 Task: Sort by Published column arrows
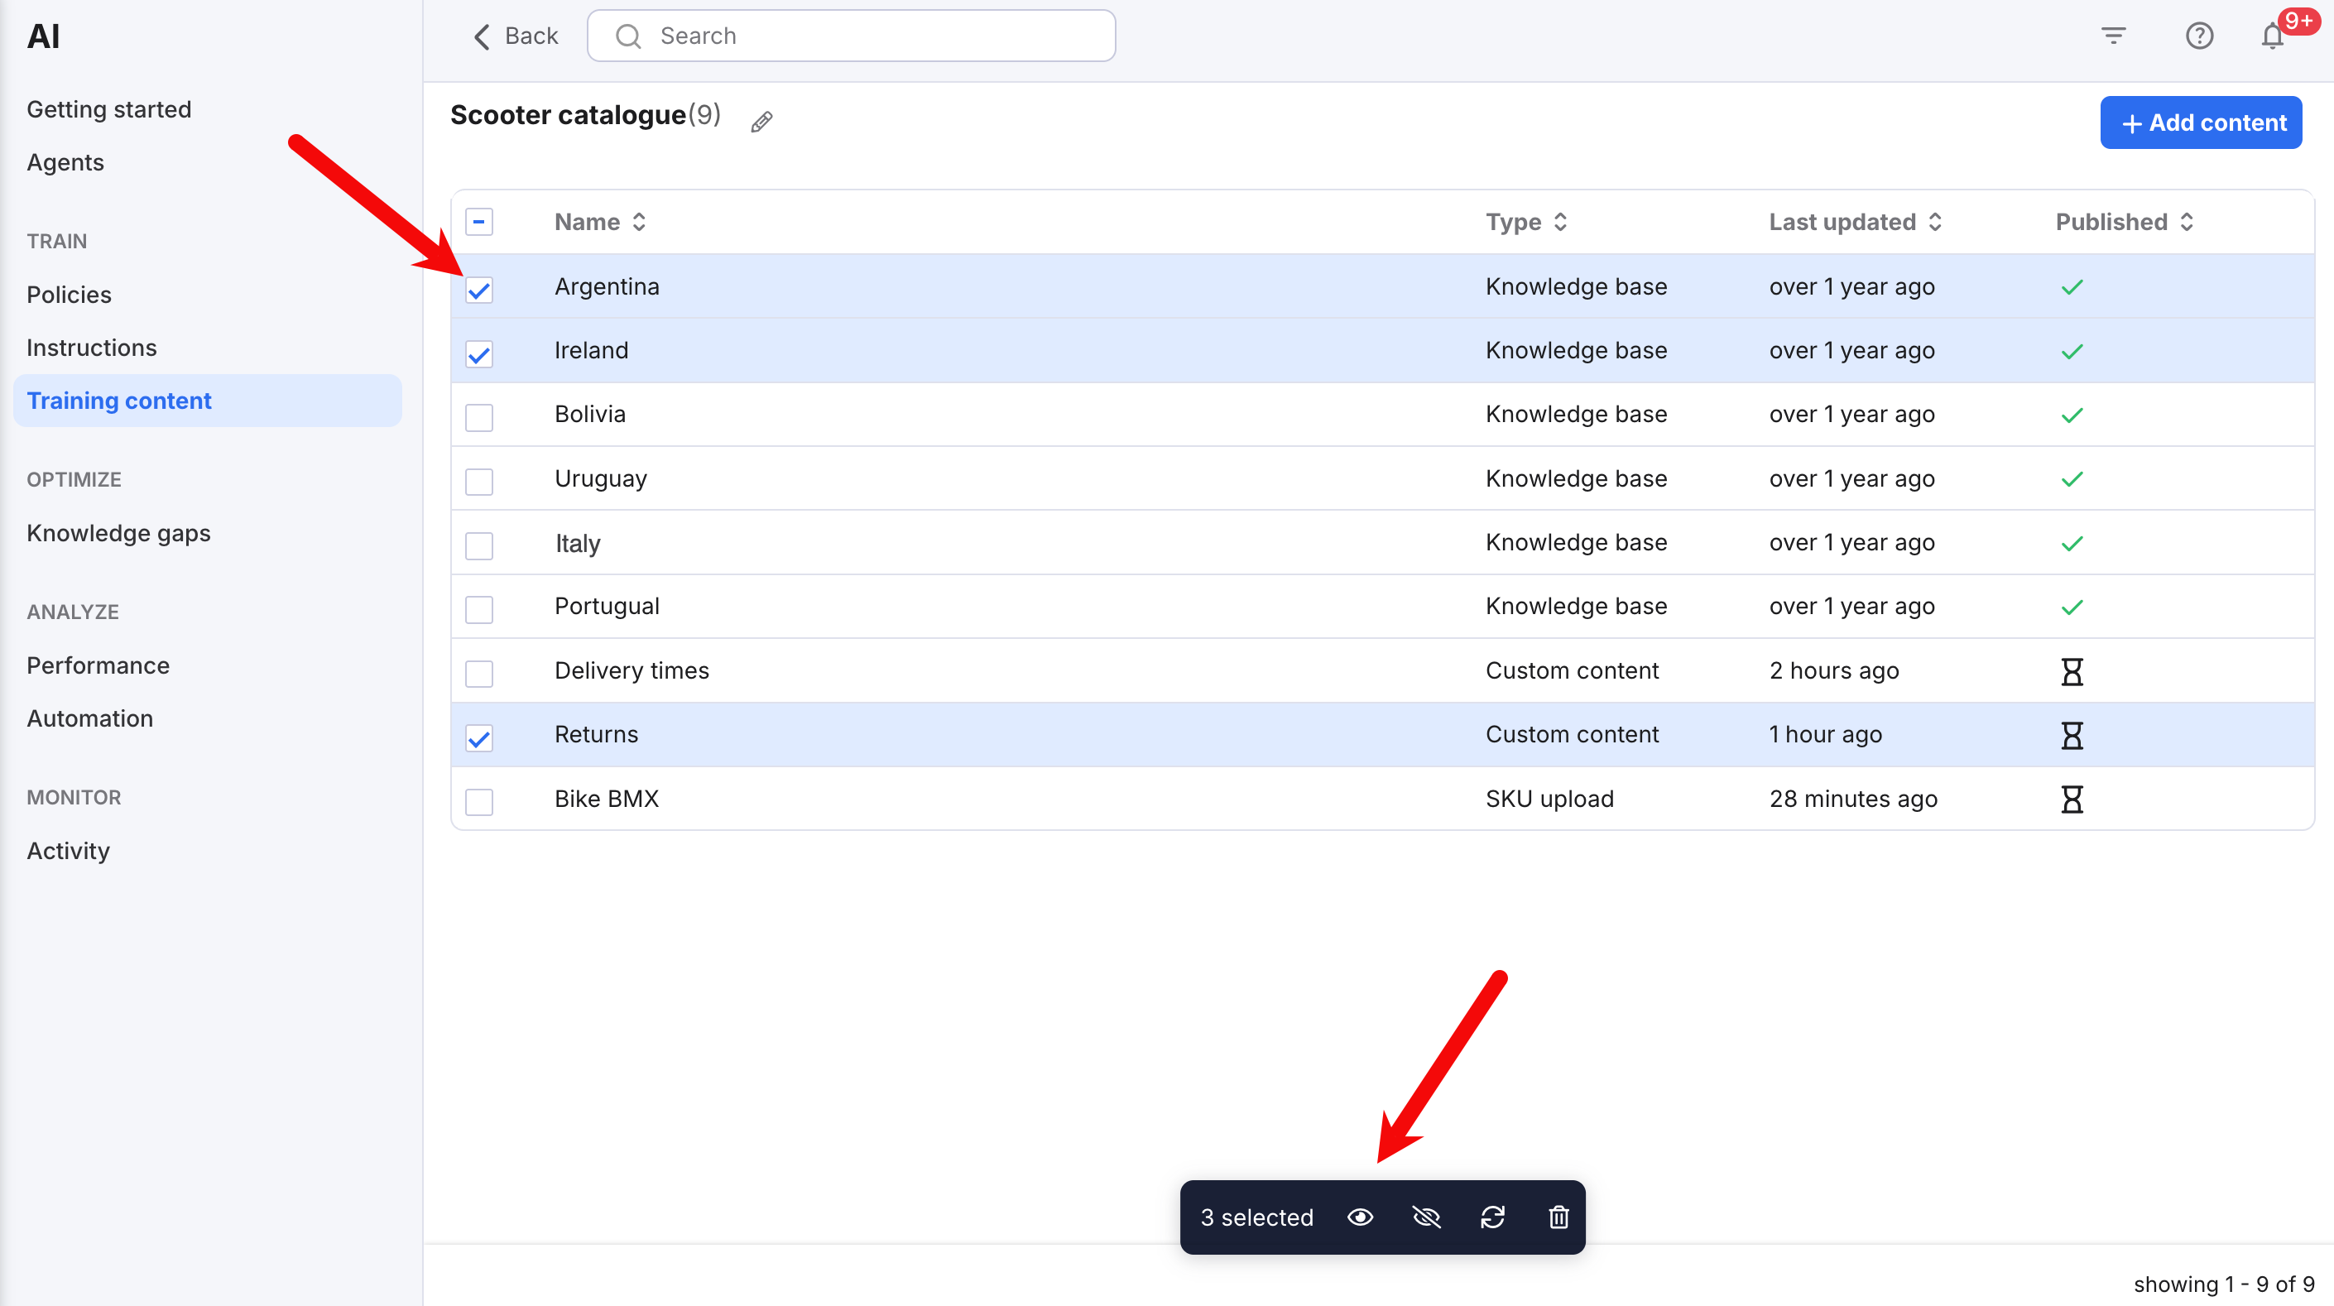click(x=2187, y=222)
